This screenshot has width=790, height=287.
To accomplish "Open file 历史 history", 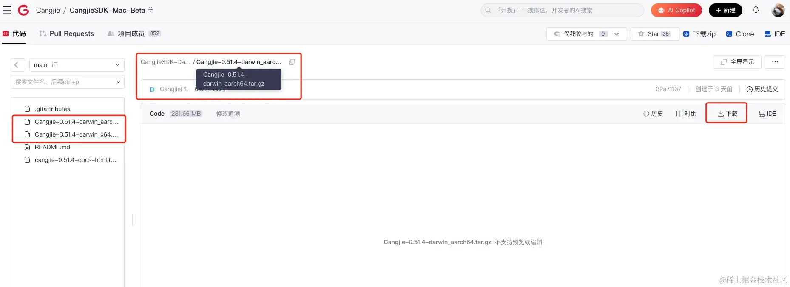I will pos(653,114).
